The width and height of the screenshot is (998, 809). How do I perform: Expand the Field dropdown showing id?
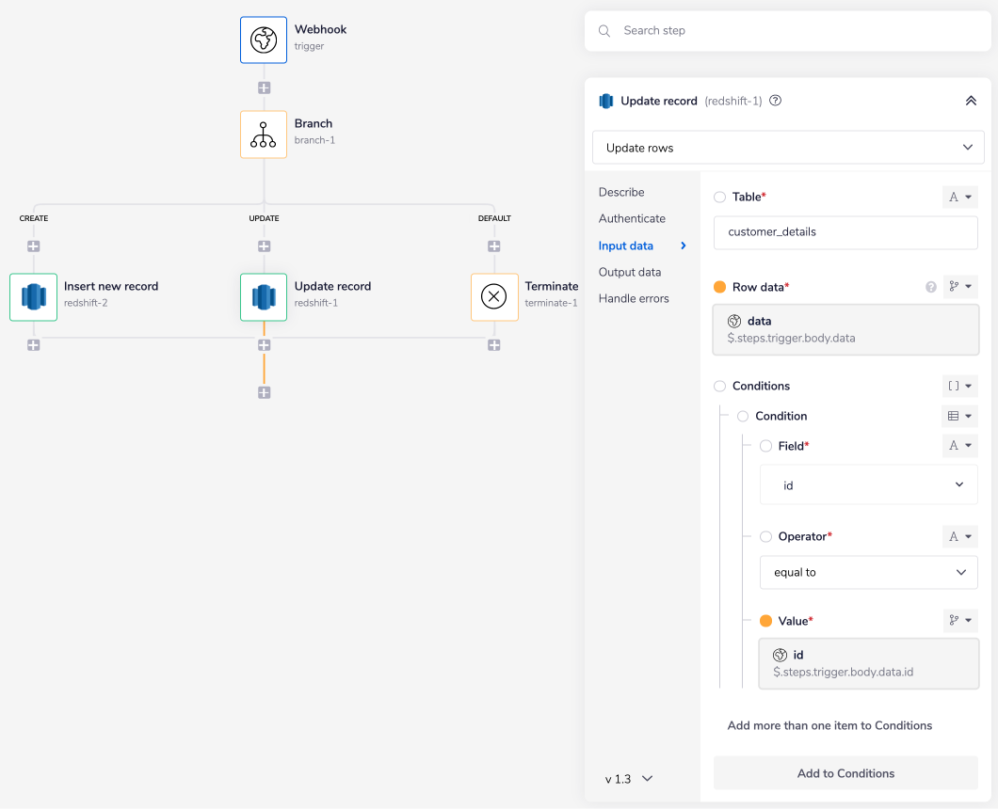pyautogui.click(x=868, y=484)
